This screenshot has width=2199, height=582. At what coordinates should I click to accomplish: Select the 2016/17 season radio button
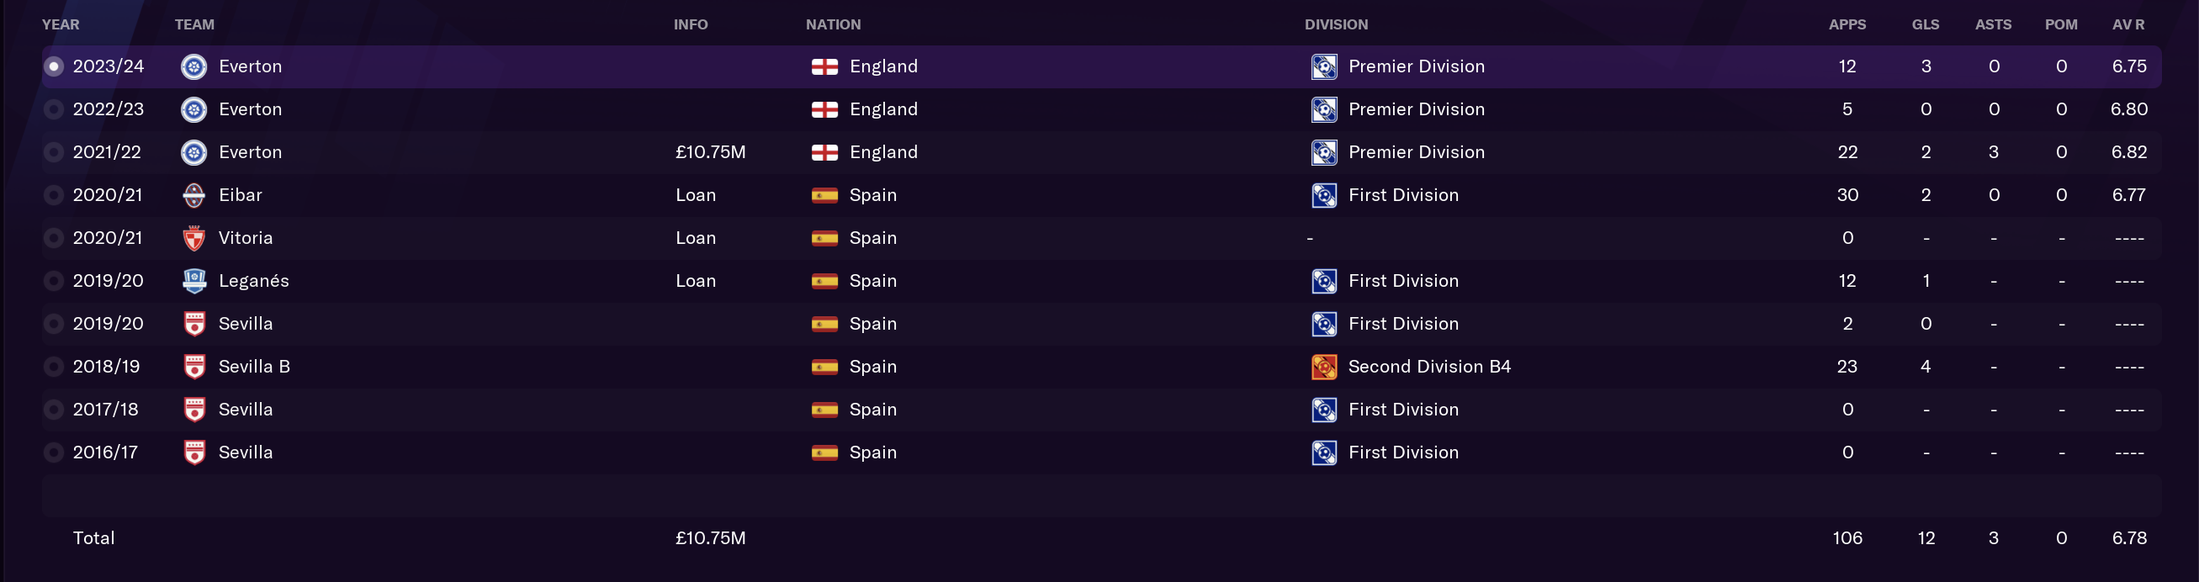[53, 452]
